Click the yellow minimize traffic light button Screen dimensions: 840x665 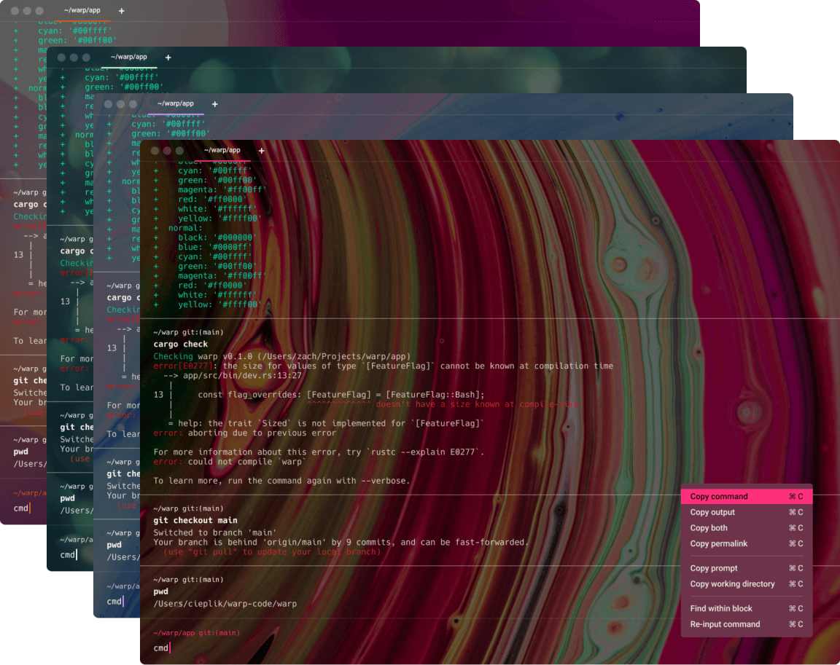167,151
